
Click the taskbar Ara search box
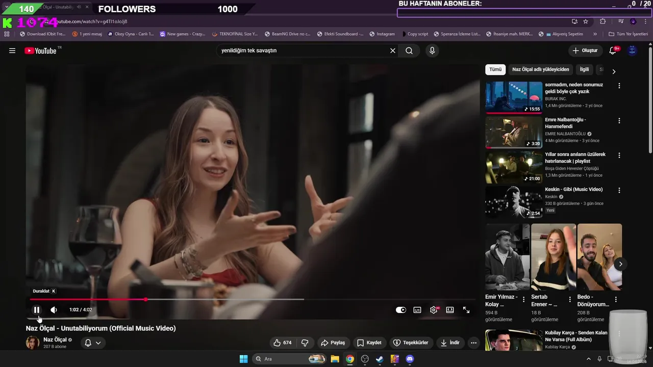point(289,359)
